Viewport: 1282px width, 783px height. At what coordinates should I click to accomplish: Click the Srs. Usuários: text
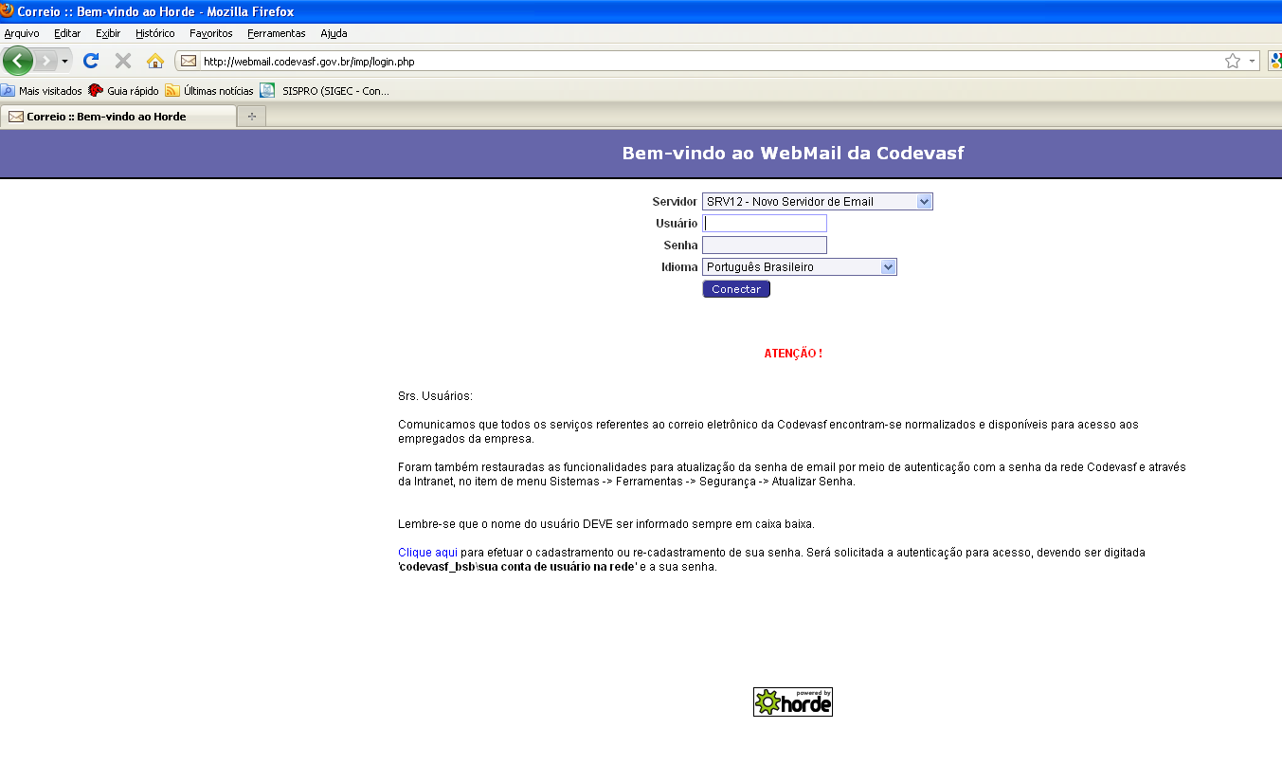coord(435,396)
